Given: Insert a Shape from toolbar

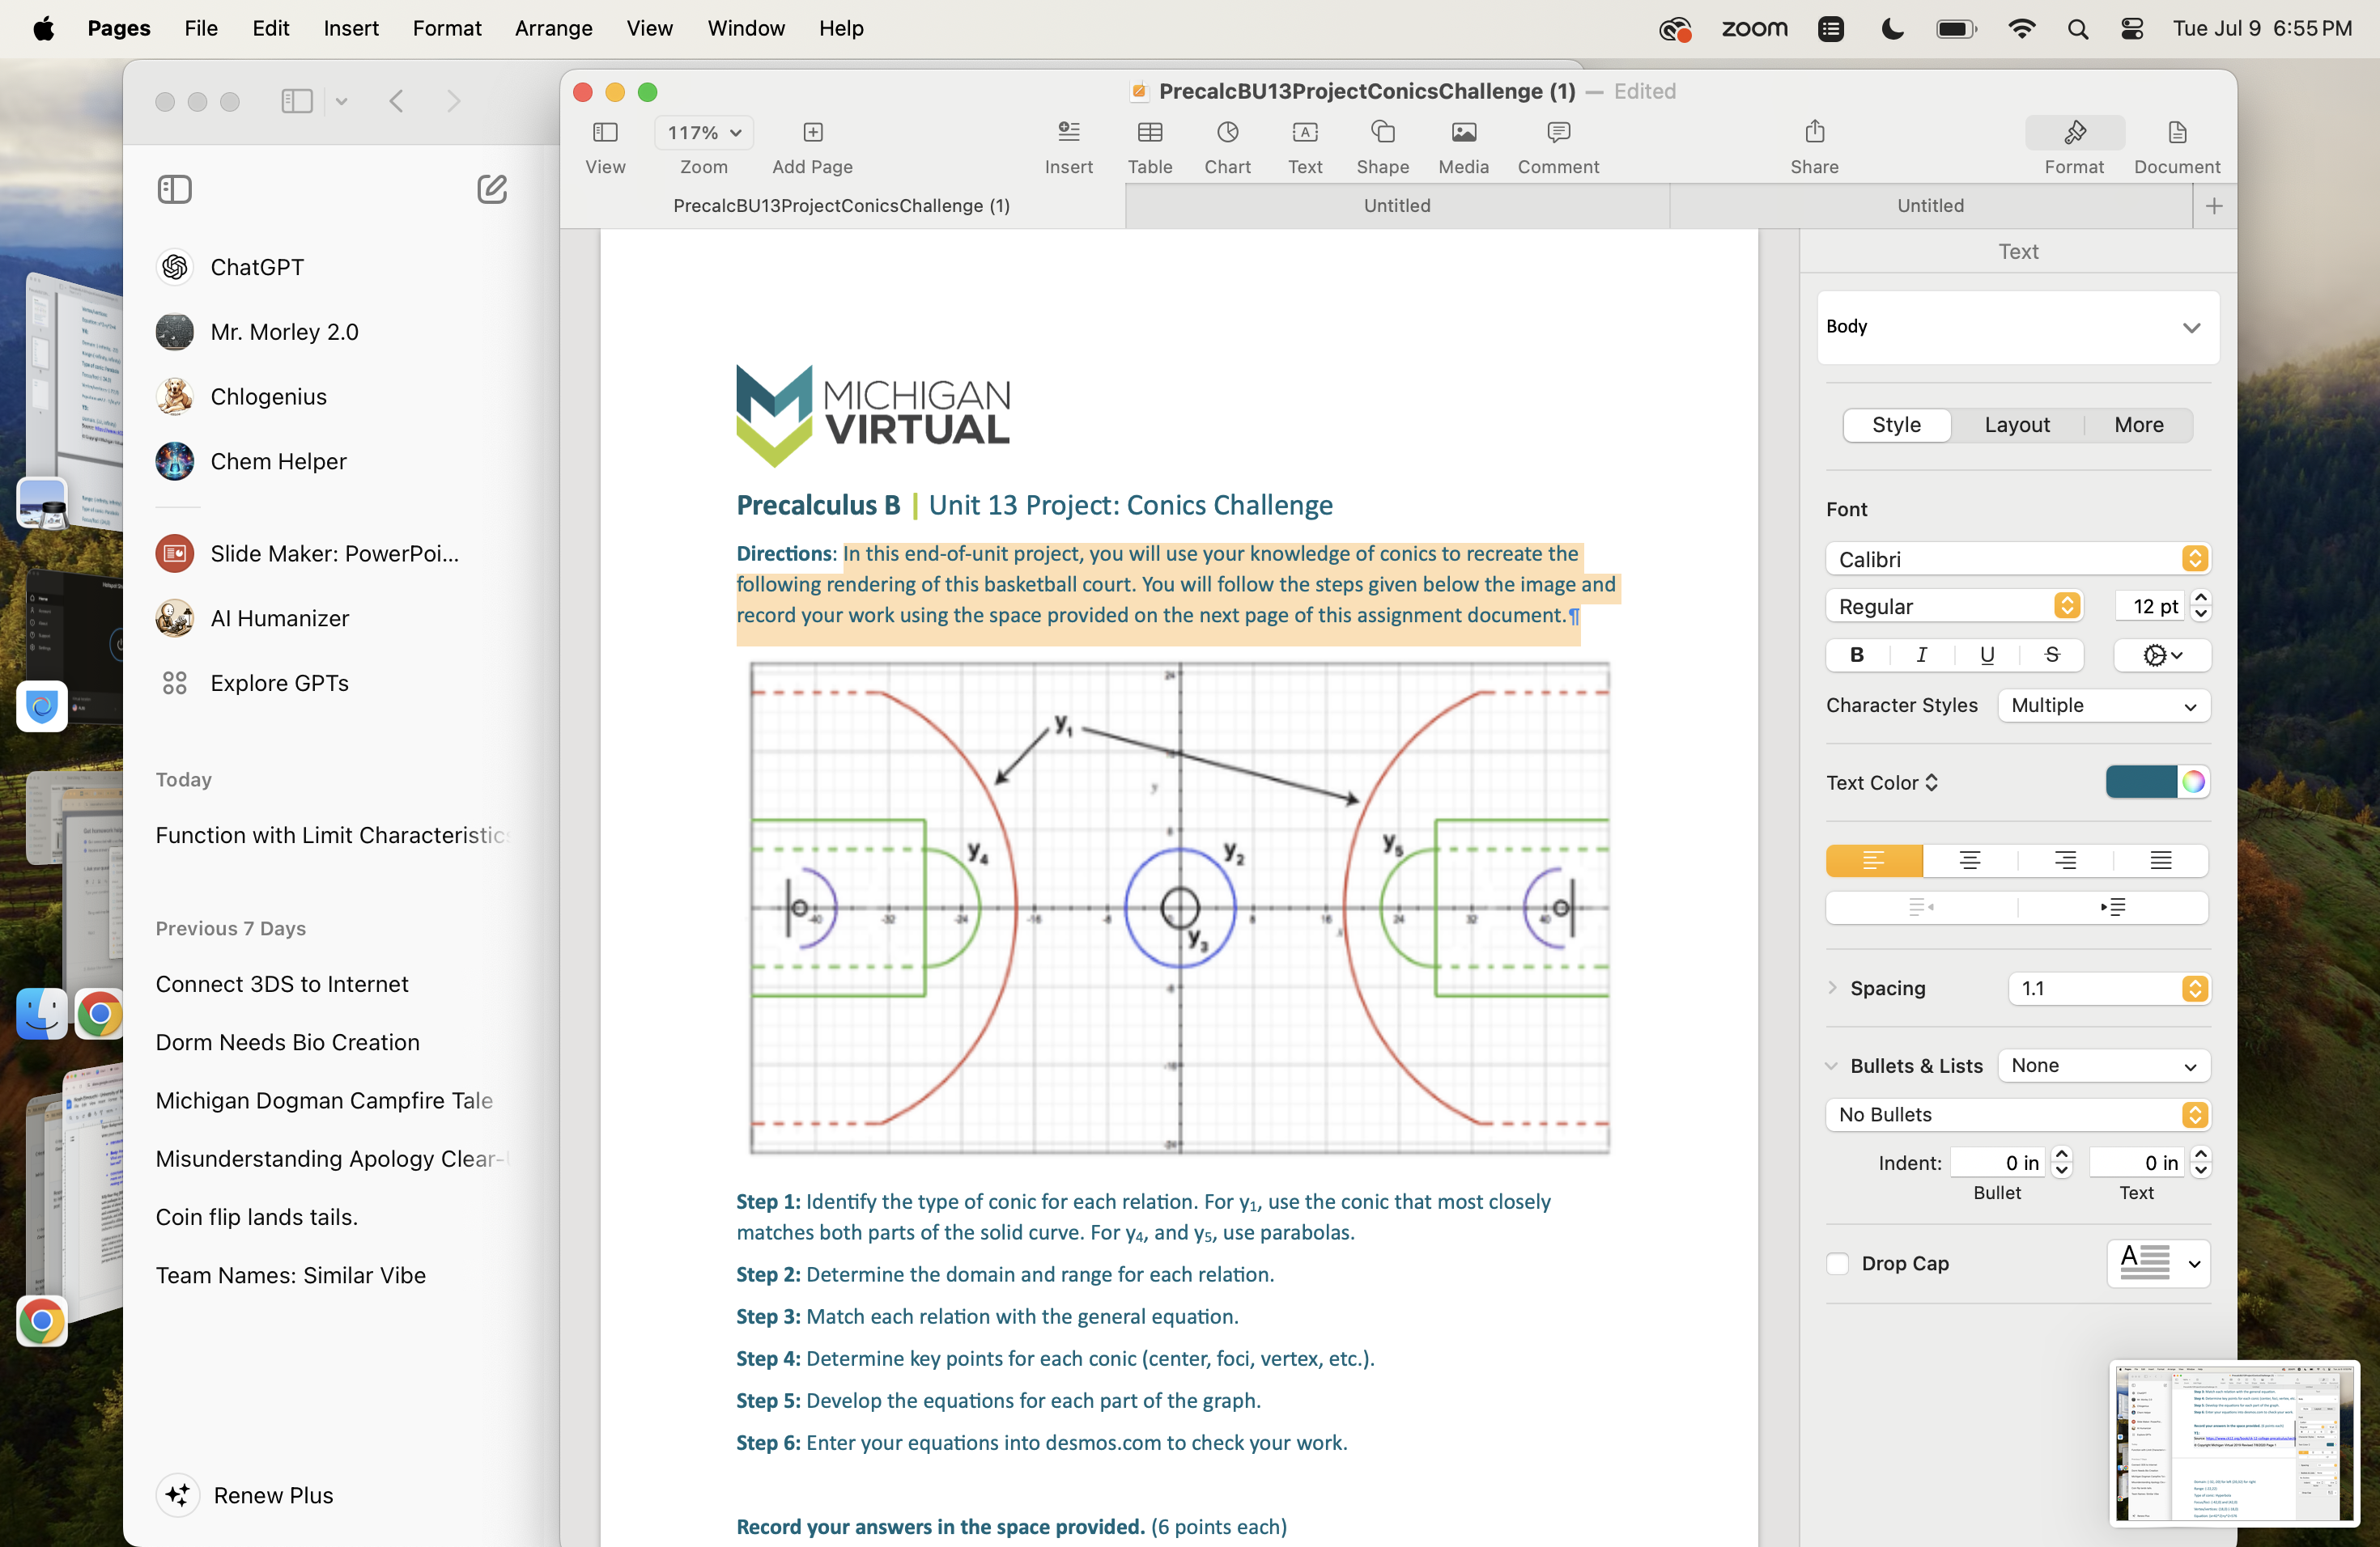Looking at the screenshot, I should (x=1382, y=133).
